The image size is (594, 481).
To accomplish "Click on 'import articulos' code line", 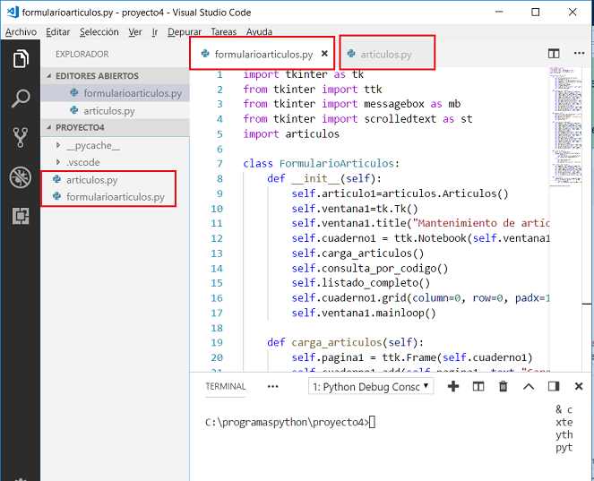I will coord(291,134).
